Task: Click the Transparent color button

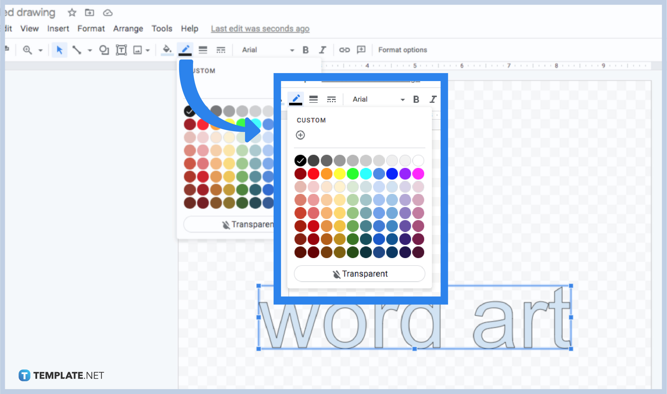Action: click(x=359, y=274)
